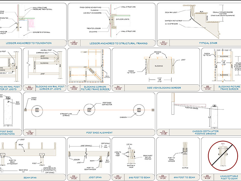Click the '2X FLOOR JOISTS' label
The image size is (241, 181).
[123, 19]
